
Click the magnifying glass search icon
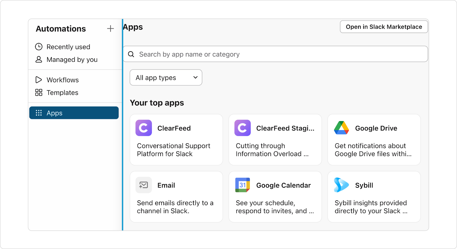point(131,54)
